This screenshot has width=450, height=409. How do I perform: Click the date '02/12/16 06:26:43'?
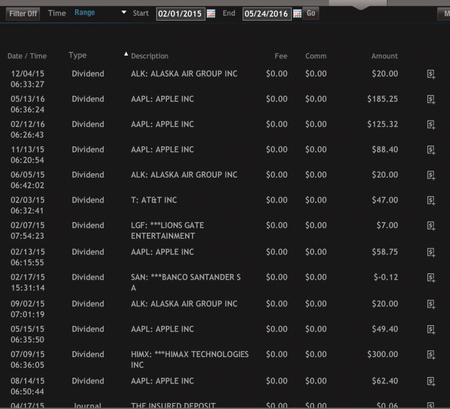pyautogui.click(x=27, y=129)
